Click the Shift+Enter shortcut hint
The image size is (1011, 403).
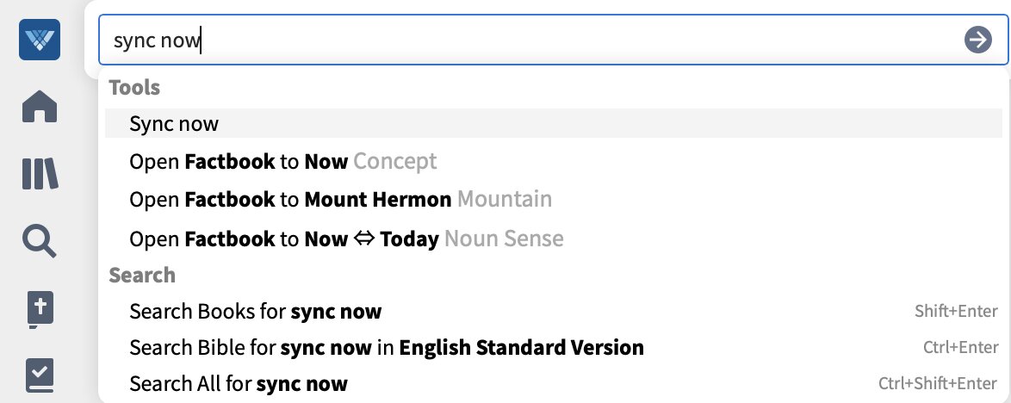point(956,312)
